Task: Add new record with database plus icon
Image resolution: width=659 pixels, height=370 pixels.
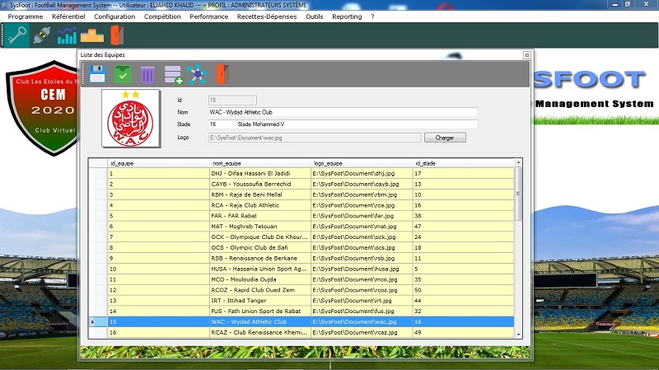Action: tap(173, 75)
